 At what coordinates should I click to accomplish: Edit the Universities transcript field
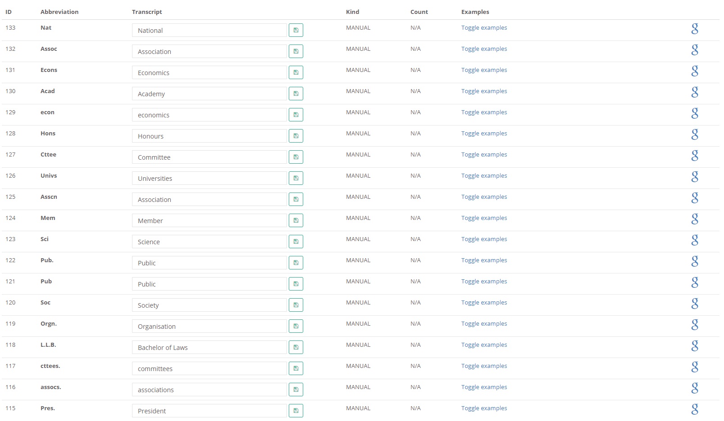click(209, 178)
